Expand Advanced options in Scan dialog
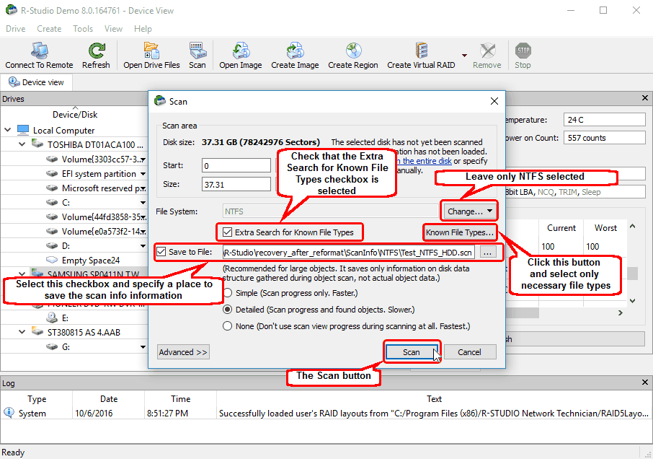 click(x=183, y=352)
